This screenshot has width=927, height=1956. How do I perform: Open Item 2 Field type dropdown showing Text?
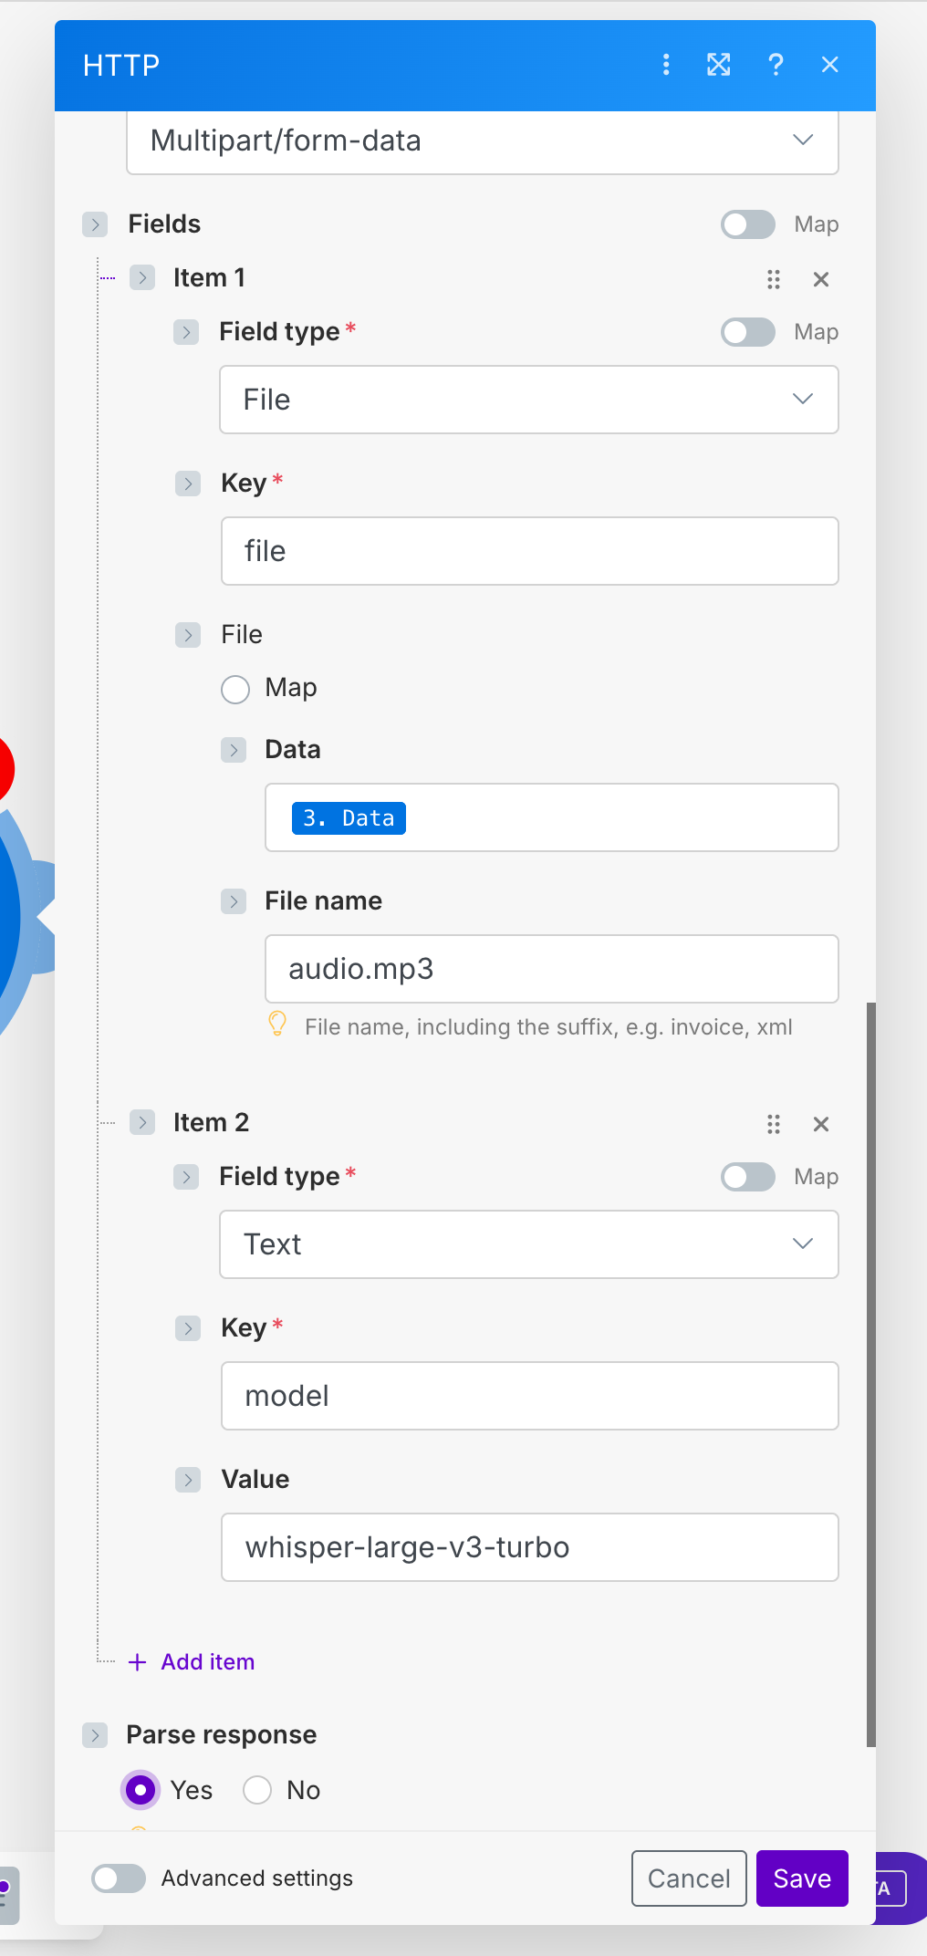pyautogui.click(x=529, y=1244)
